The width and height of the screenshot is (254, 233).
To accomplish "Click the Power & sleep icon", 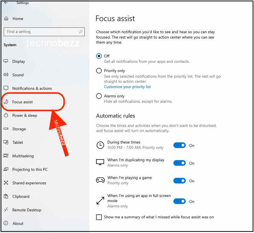I will pyautogui.click(x=6, y=115).
